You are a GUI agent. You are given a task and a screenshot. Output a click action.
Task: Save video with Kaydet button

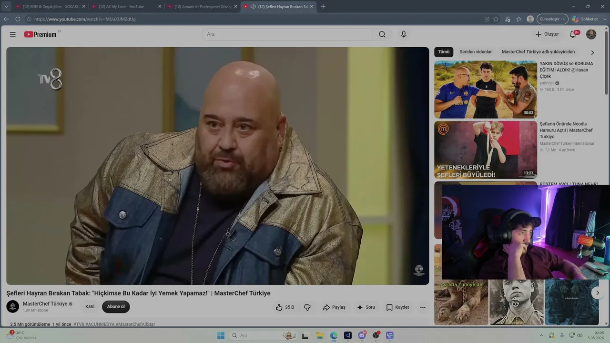click(x=397, y=307)
